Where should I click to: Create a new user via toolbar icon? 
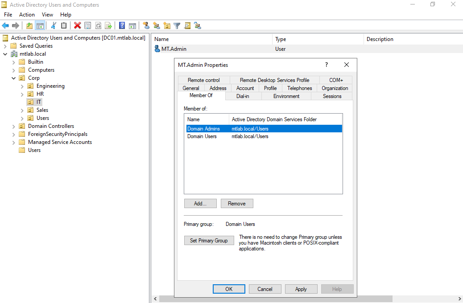[x=146, y=26]
